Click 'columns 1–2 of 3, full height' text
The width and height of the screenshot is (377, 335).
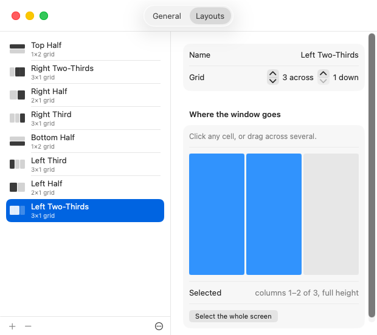[307, 293]
